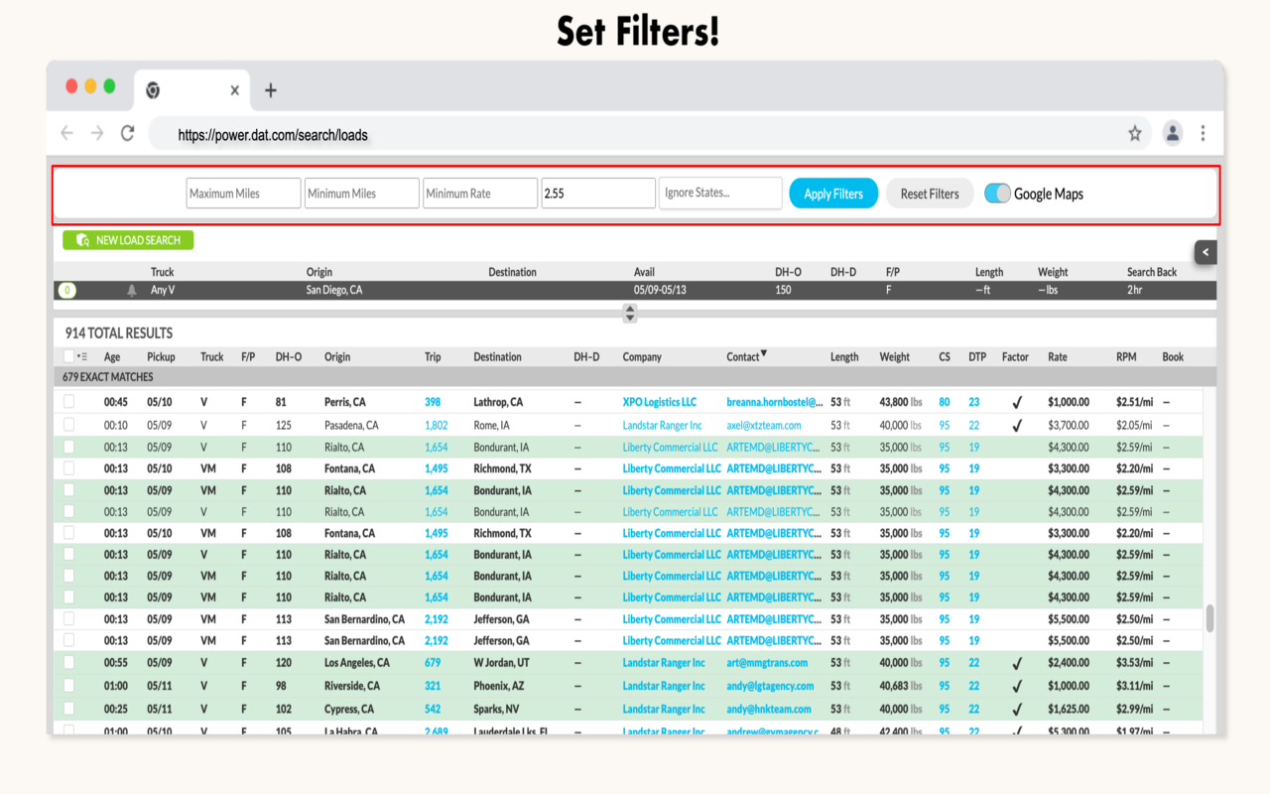Image resolution: width=1270 pixels, height=794 pixels.
Task: Click the andy@hnkteam.com contact link
Action: tap(769, 709)
